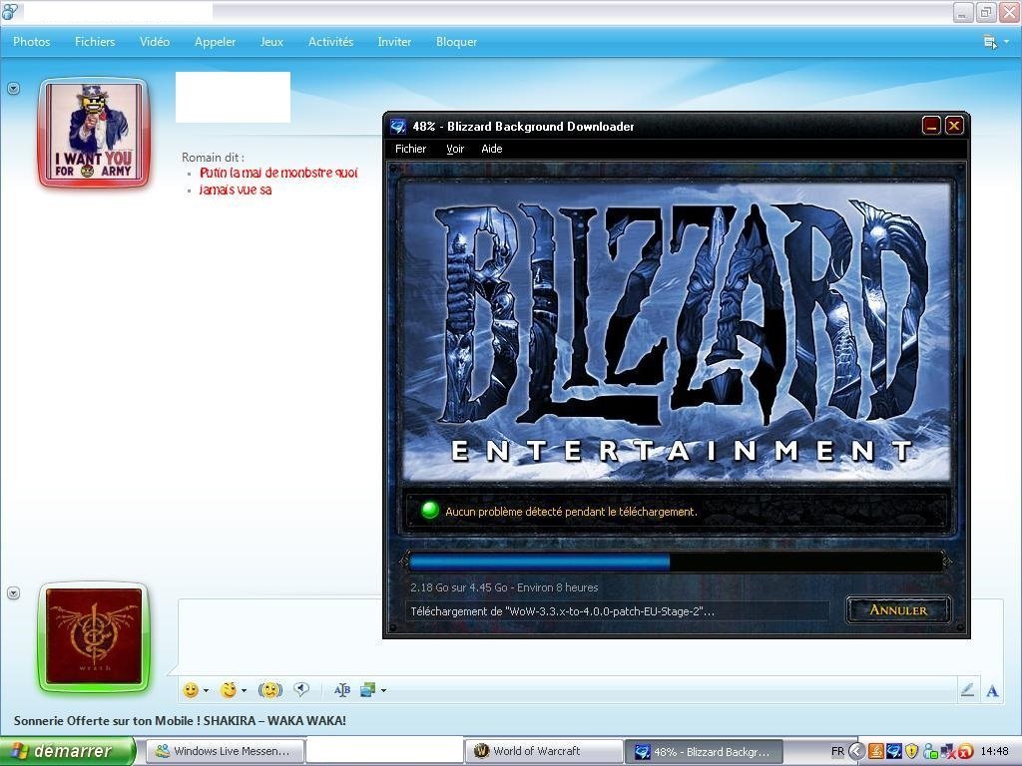Click the system clock showing 14:48
This screenshot has width=1022, height=766.
coord(994,752)
